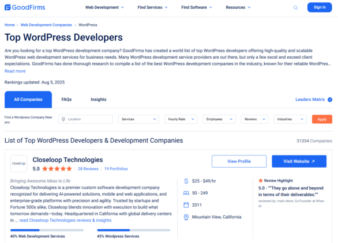
Task: Switch to the FAQs tab
Action: pyautogui.click(x=66, y=100)
